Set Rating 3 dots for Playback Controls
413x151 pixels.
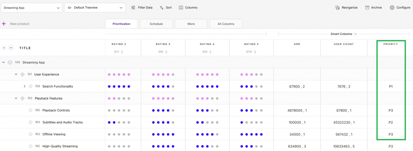pos(163,110)
